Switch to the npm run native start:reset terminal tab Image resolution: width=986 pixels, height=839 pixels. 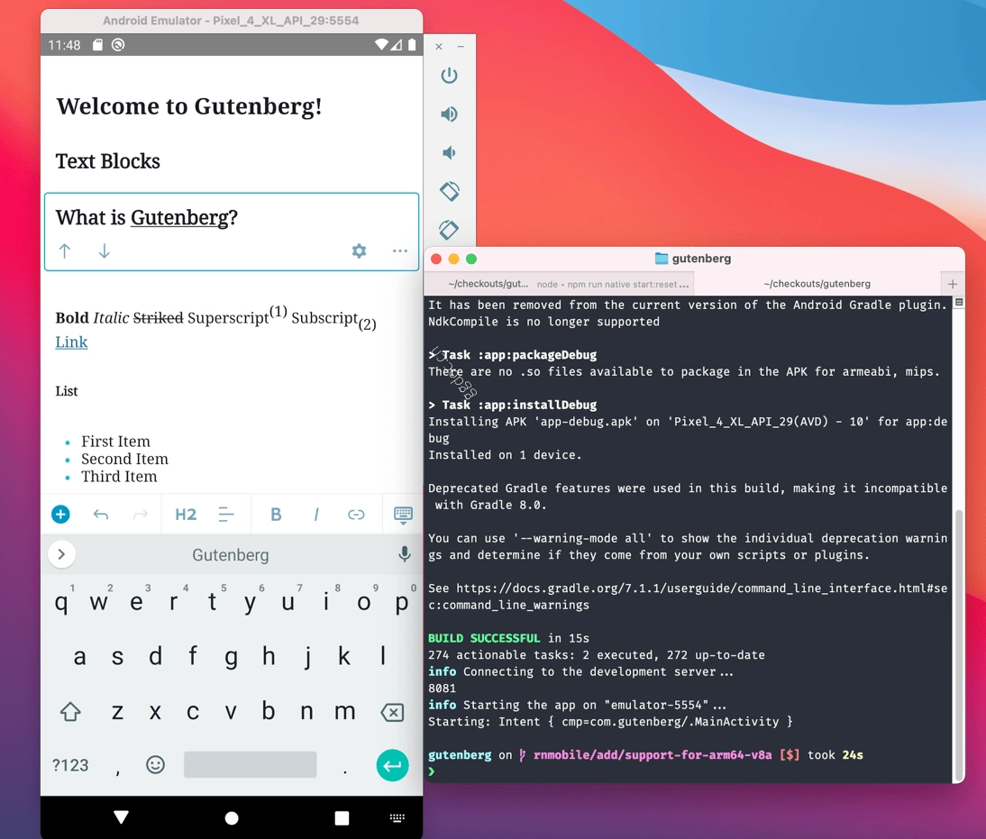point(559,284)
